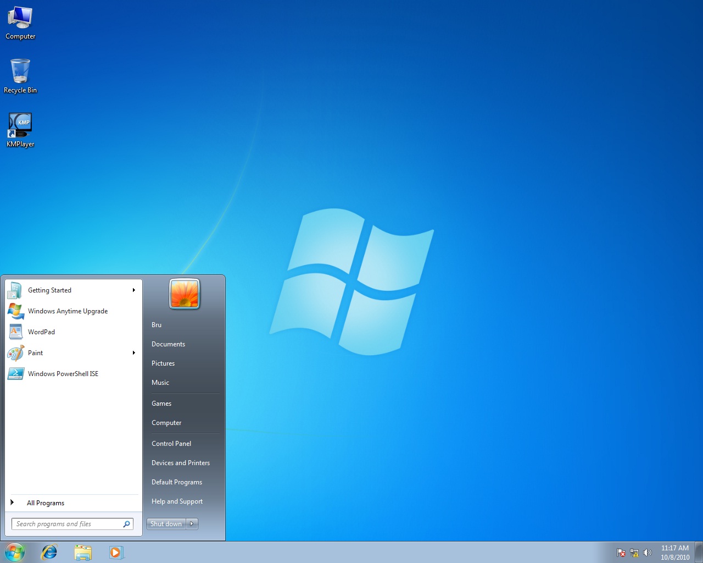
Task: Open the Action Center flag icon
Action: (621, 553)
